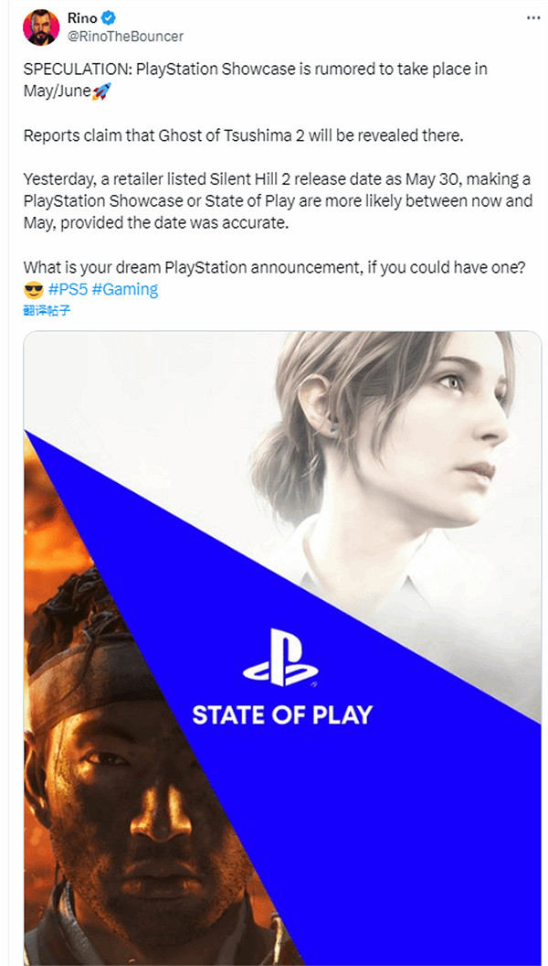Viewport: 548px width, 966px height.
Task: Open the display name Rino
Action: click(82, 18)
